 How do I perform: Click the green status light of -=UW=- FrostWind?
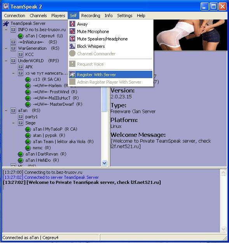click(x=28, y=92)
